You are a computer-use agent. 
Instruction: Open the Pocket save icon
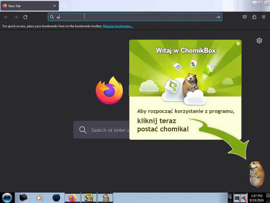click(x=244, y=17)
